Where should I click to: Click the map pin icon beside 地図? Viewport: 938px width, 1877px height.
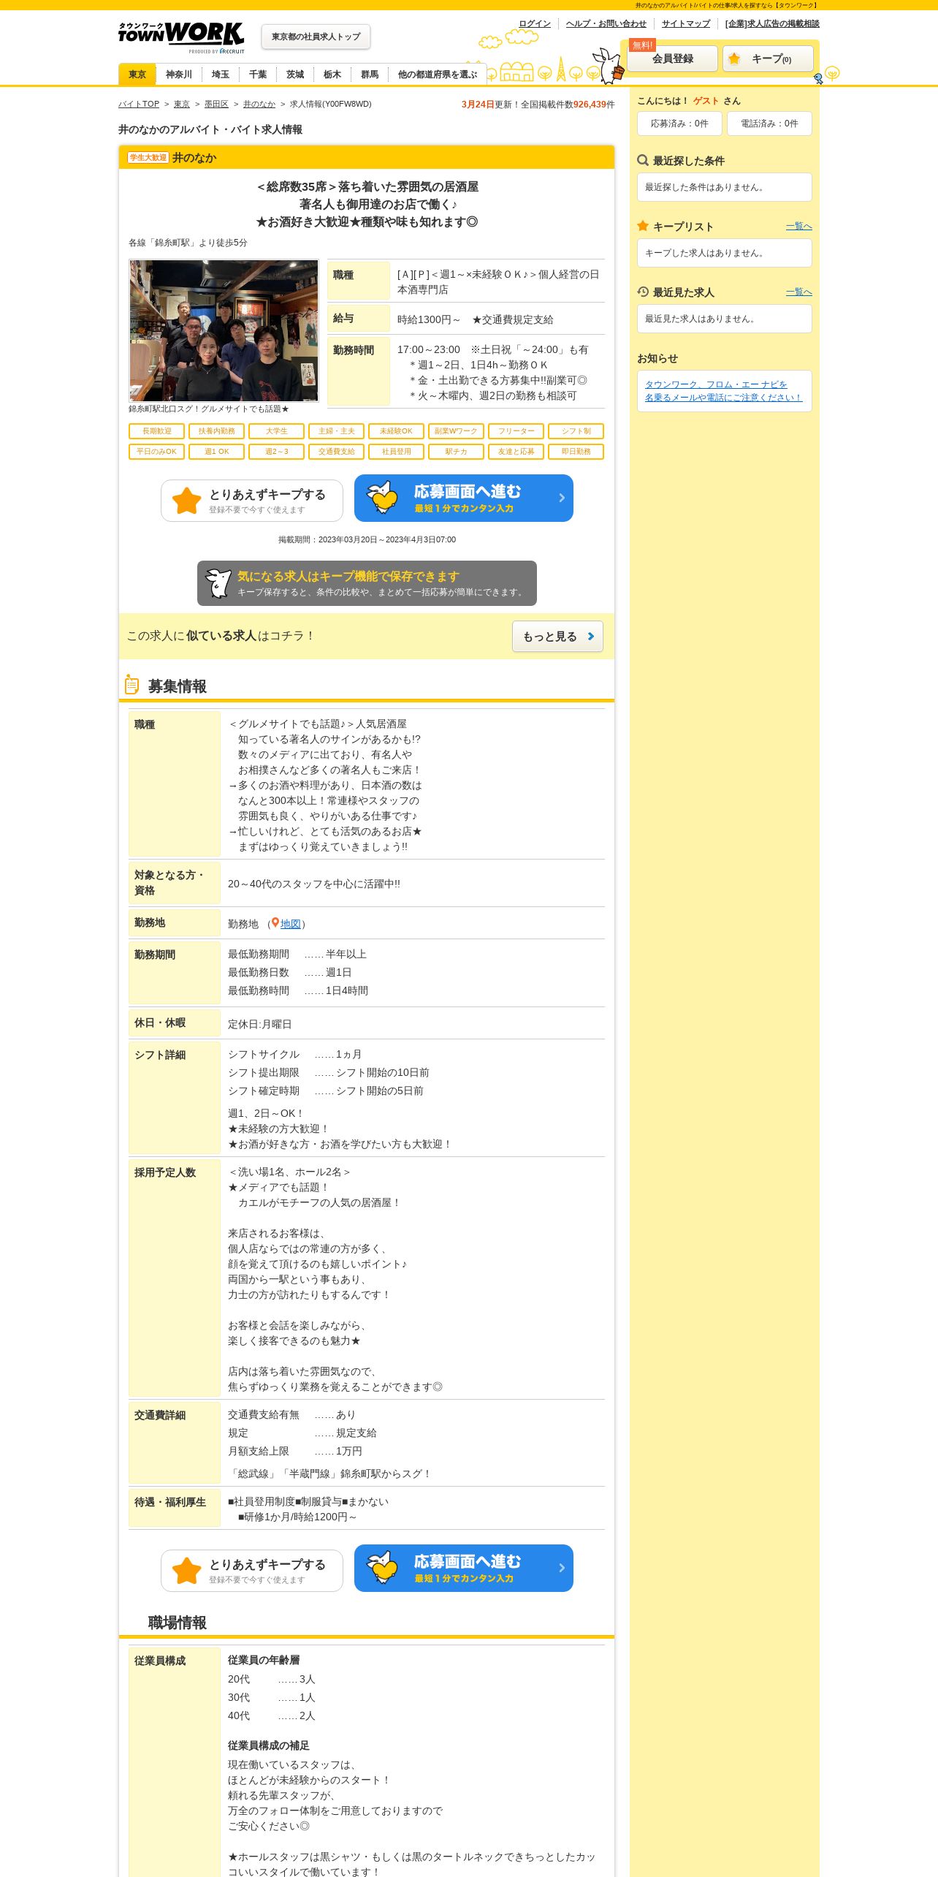point(275,923)
